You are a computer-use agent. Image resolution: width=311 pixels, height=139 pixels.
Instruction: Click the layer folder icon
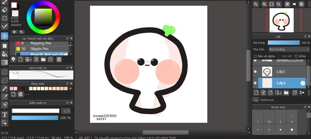pyautogui.click(x=286, y=92)
